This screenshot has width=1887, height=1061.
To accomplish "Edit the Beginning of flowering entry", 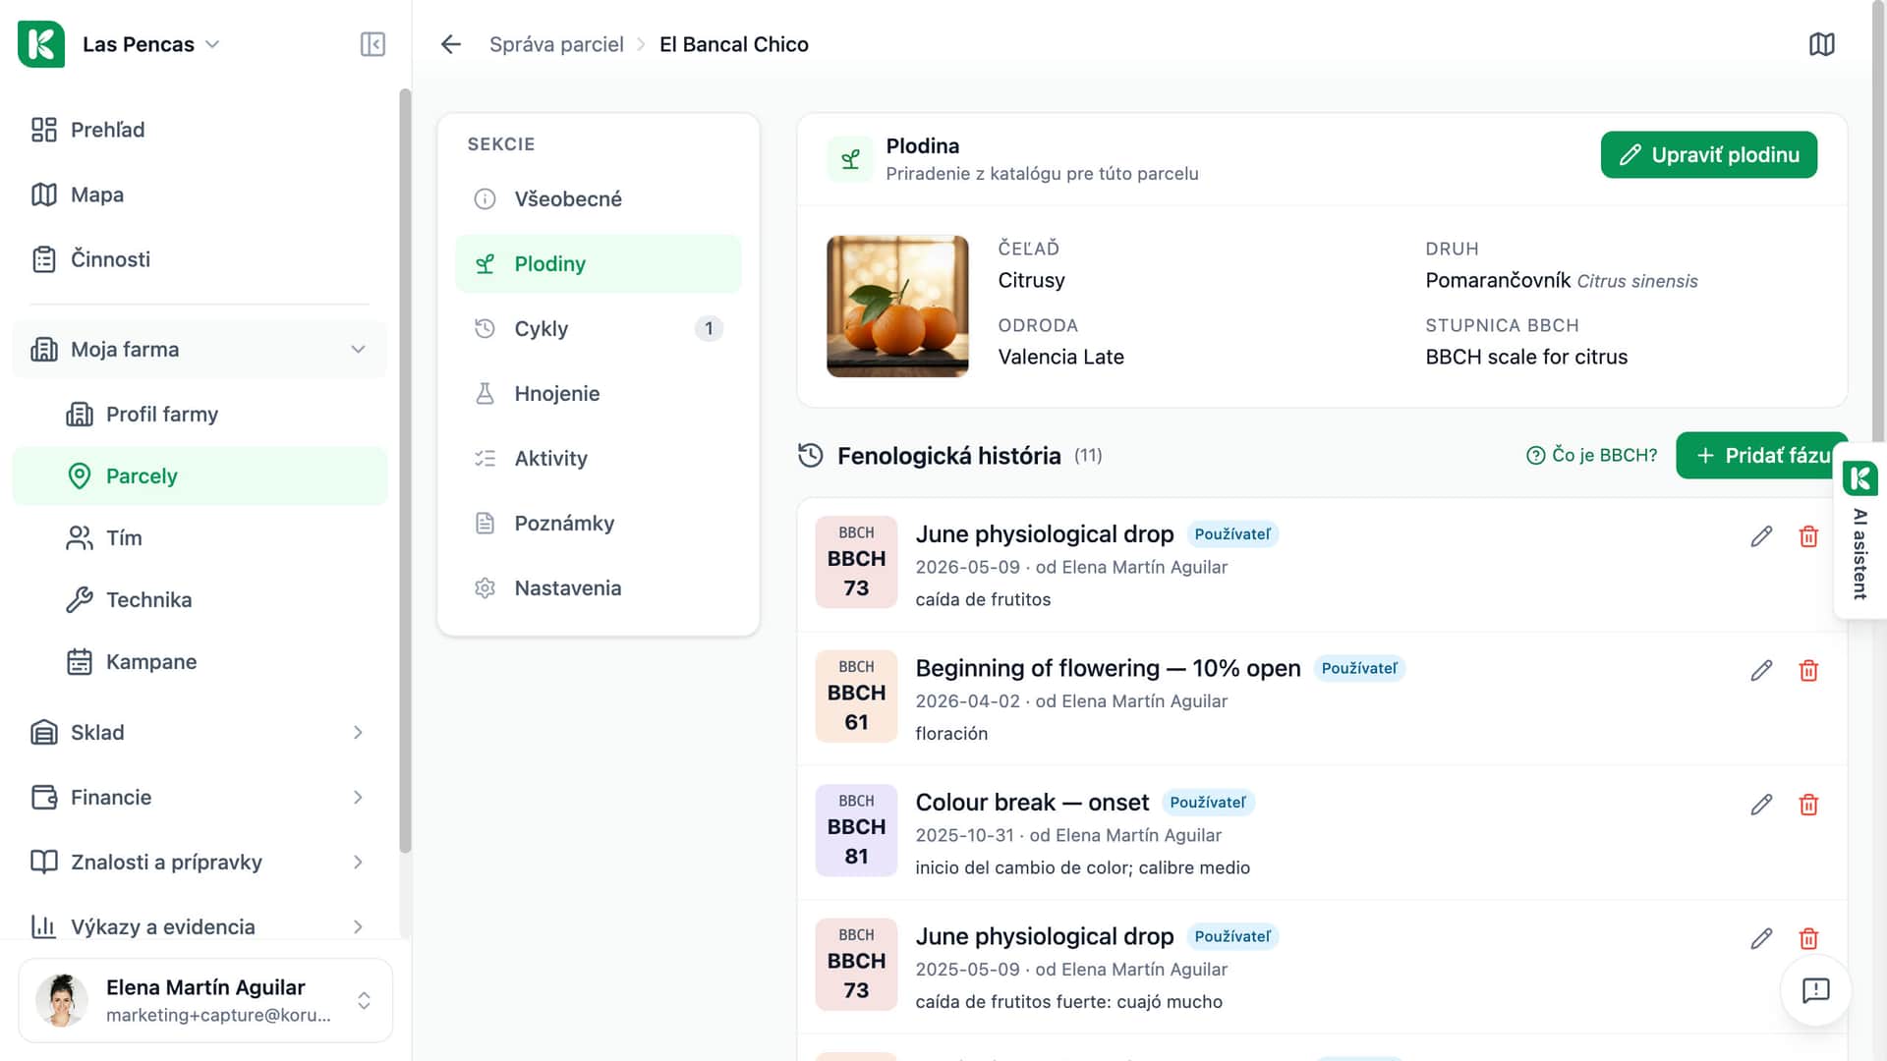I will click(x=1761, y=671).
